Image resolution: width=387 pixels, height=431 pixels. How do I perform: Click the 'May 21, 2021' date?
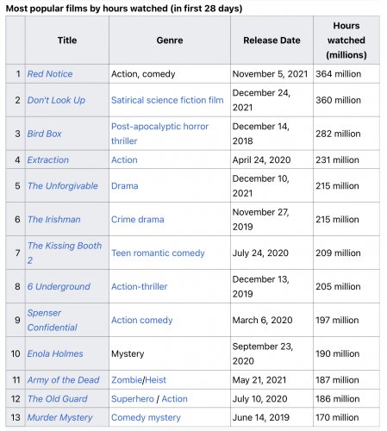tap(259, 380)
